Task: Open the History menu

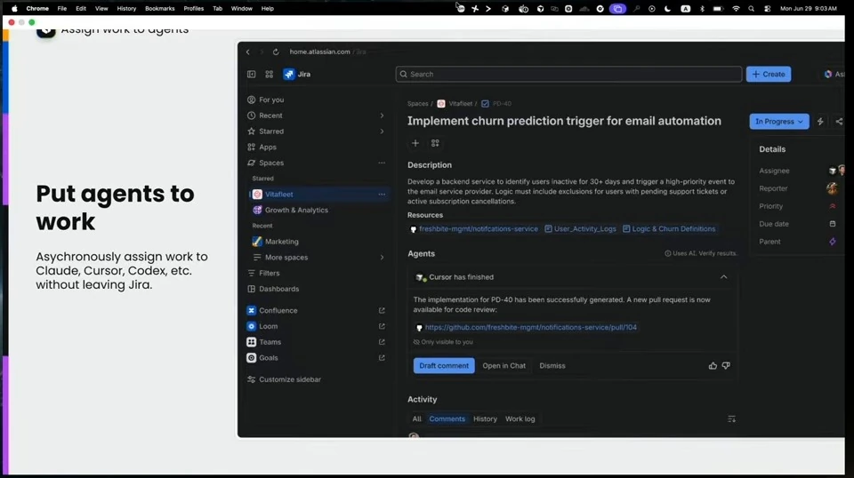Action: pos(126,9)
